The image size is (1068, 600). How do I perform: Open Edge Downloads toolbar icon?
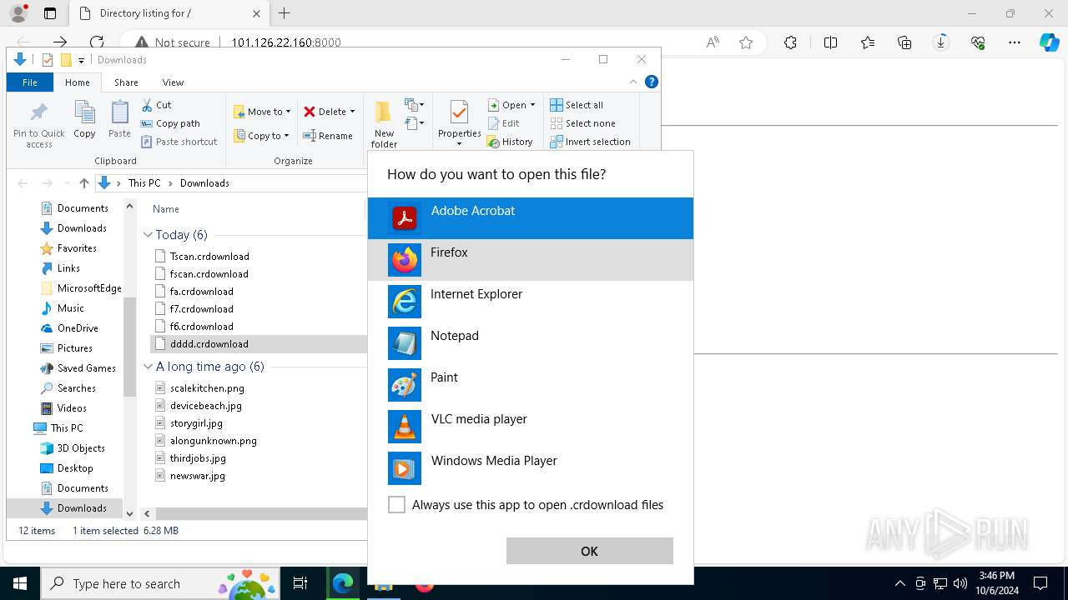click(x=941, y=42)
